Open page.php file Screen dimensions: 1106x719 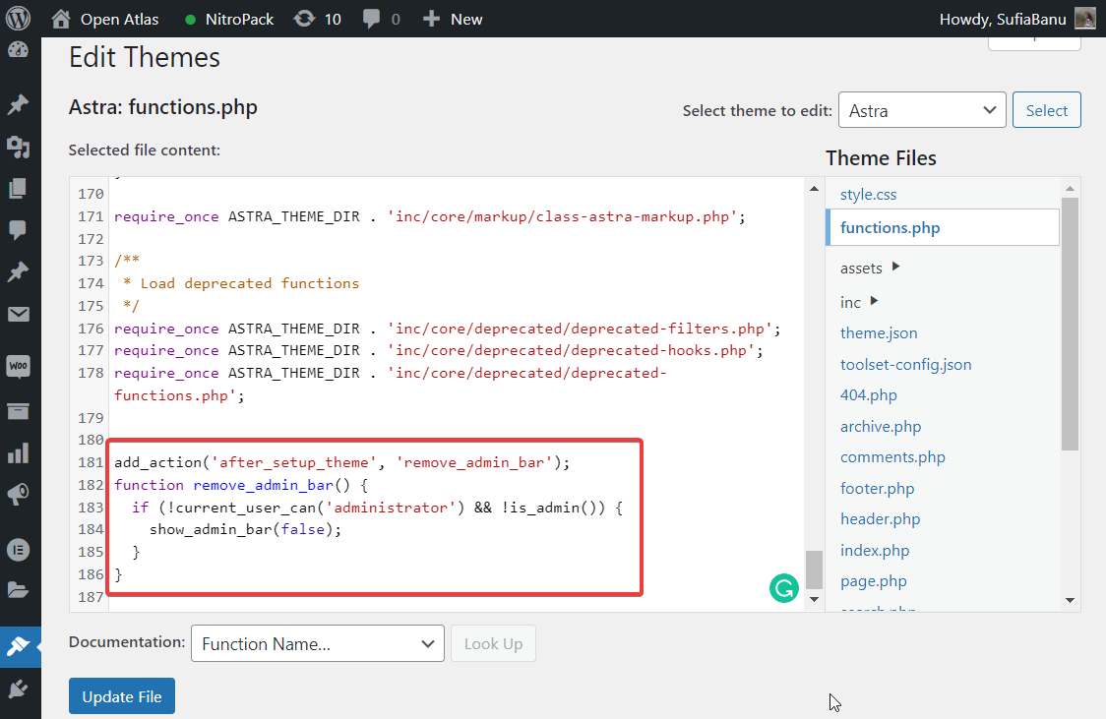tap(873, 581)
